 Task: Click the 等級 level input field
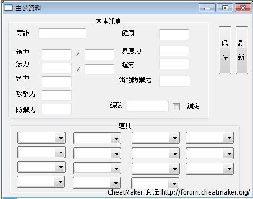pos(62,34)
